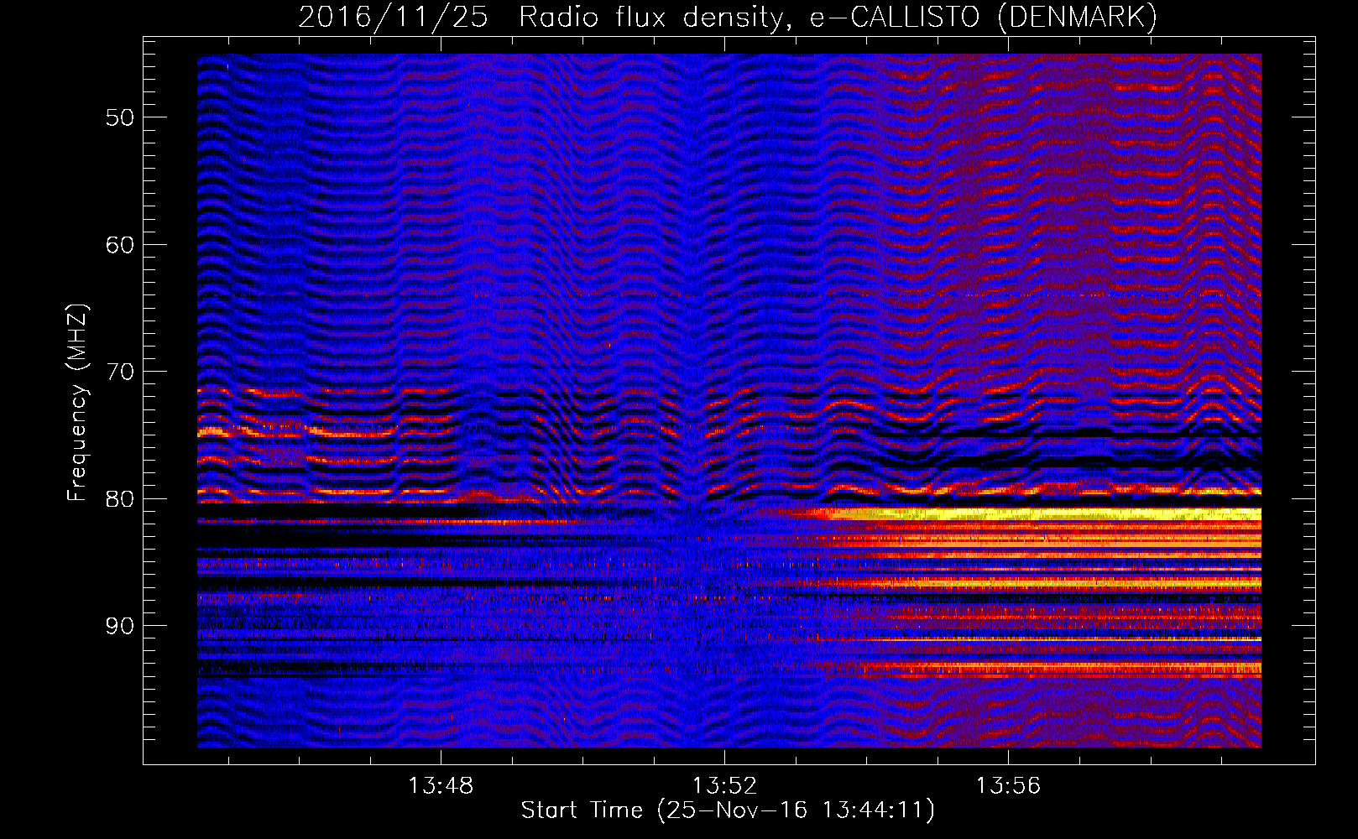Click the 70 frequency tick label
Viewport: 1358px width, 839px height.
click(x=120, y=372)
